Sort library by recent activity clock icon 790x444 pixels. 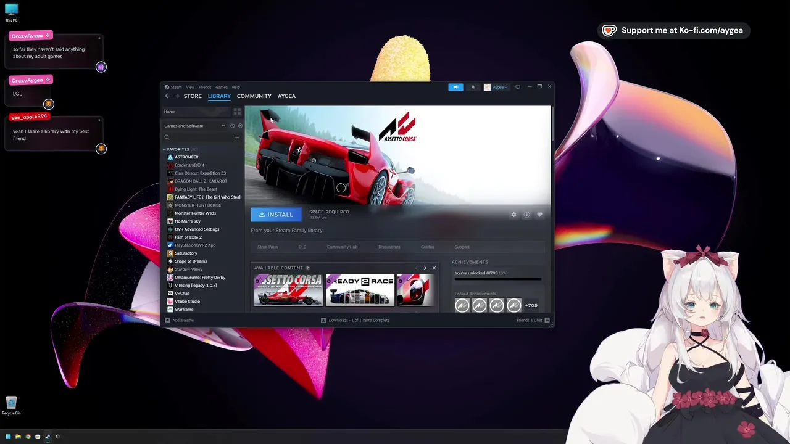click(x=232, y=126)
